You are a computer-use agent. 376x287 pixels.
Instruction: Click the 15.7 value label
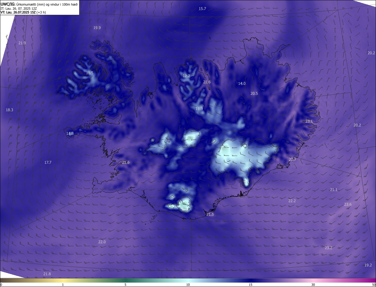click(x=202, y=9)
